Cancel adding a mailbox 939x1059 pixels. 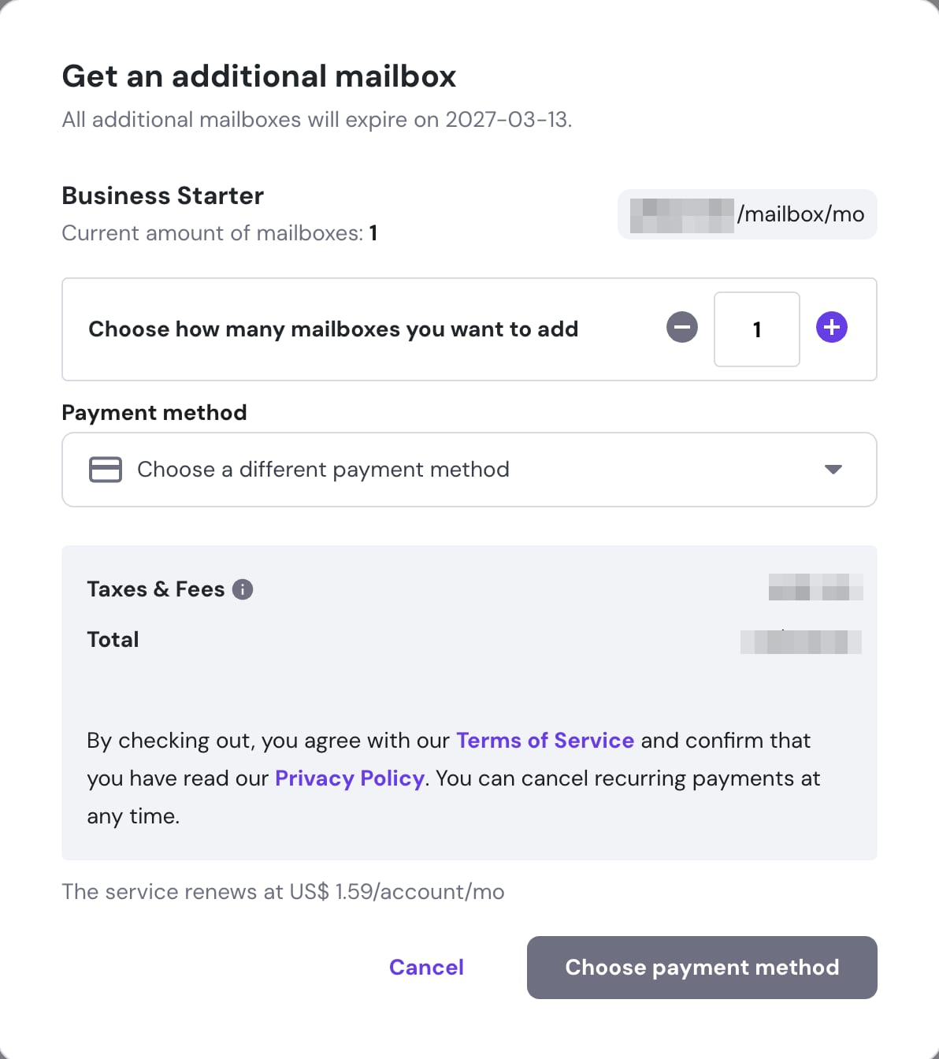[x=426, y=968]
